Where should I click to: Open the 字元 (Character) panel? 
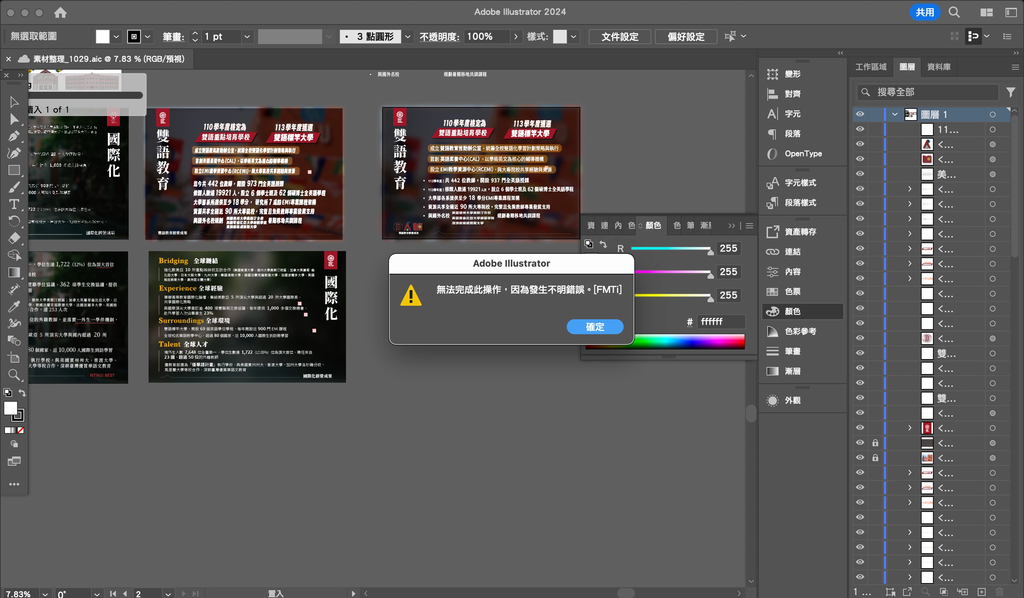[793, 114]
